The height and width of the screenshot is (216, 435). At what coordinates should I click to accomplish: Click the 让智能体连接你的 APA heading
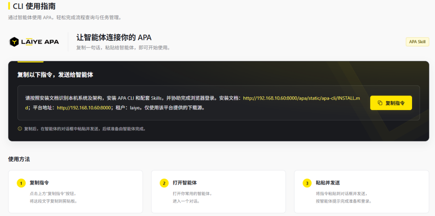(x=114, y=38)
